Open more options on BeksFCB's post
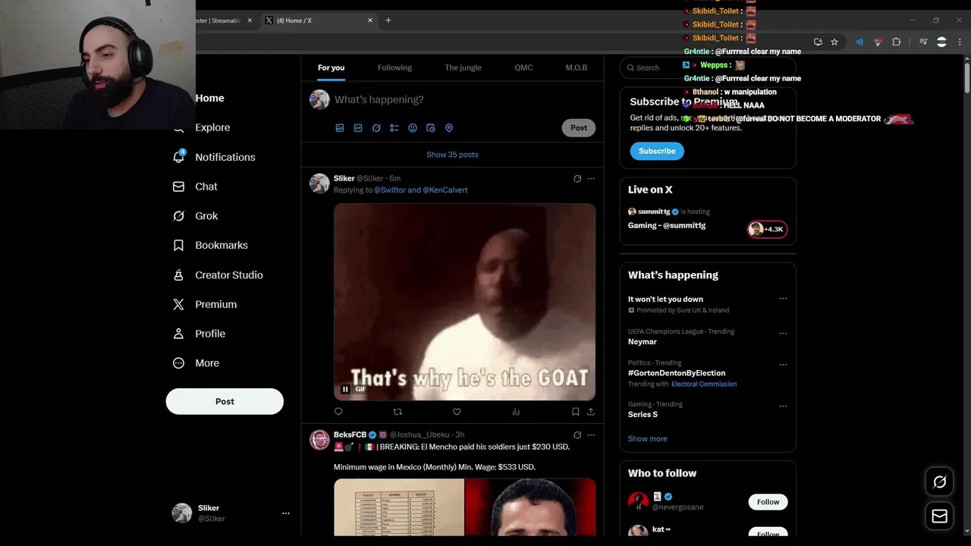The width and height of the screenshot is (971, 546). coord(591,435)
